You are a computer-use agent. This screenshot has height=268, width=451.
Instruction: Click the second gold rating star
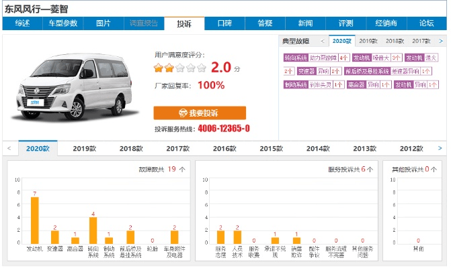click(x=169, y=68)
